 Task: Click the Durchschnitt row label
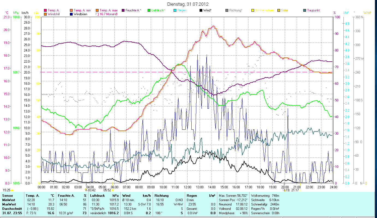12,209
